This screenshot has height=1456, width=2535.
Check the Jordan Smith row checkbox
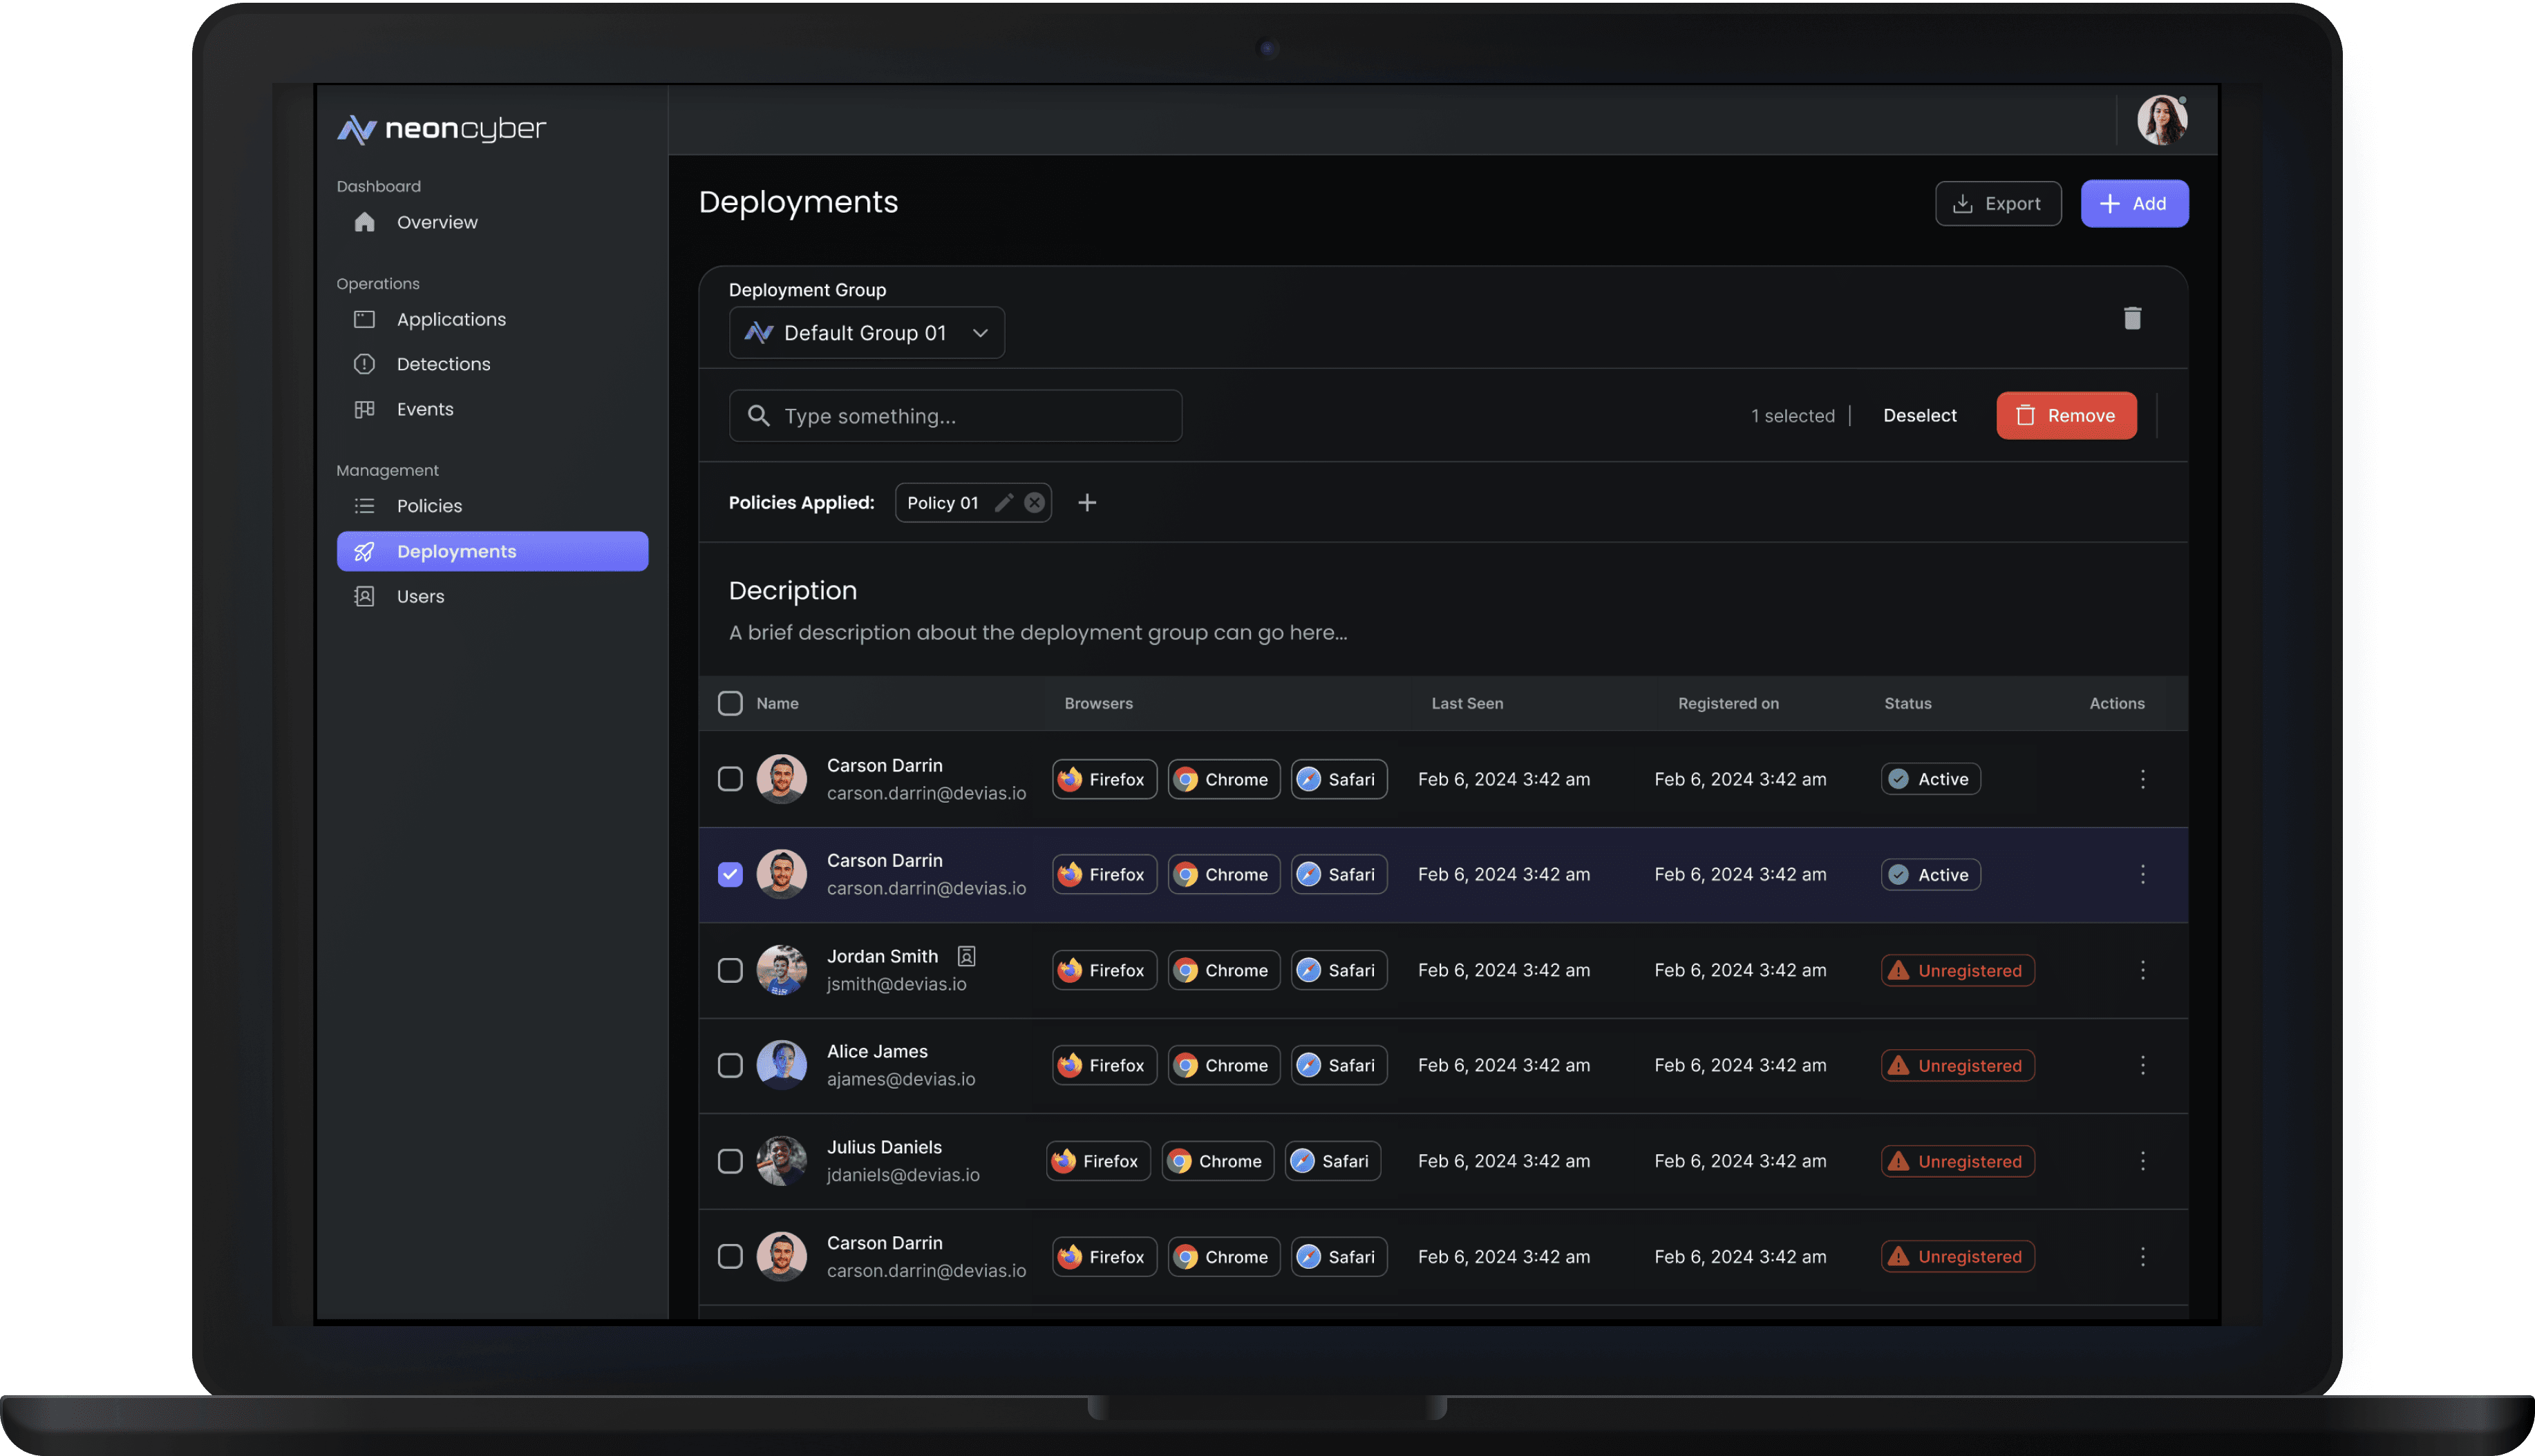731,970
